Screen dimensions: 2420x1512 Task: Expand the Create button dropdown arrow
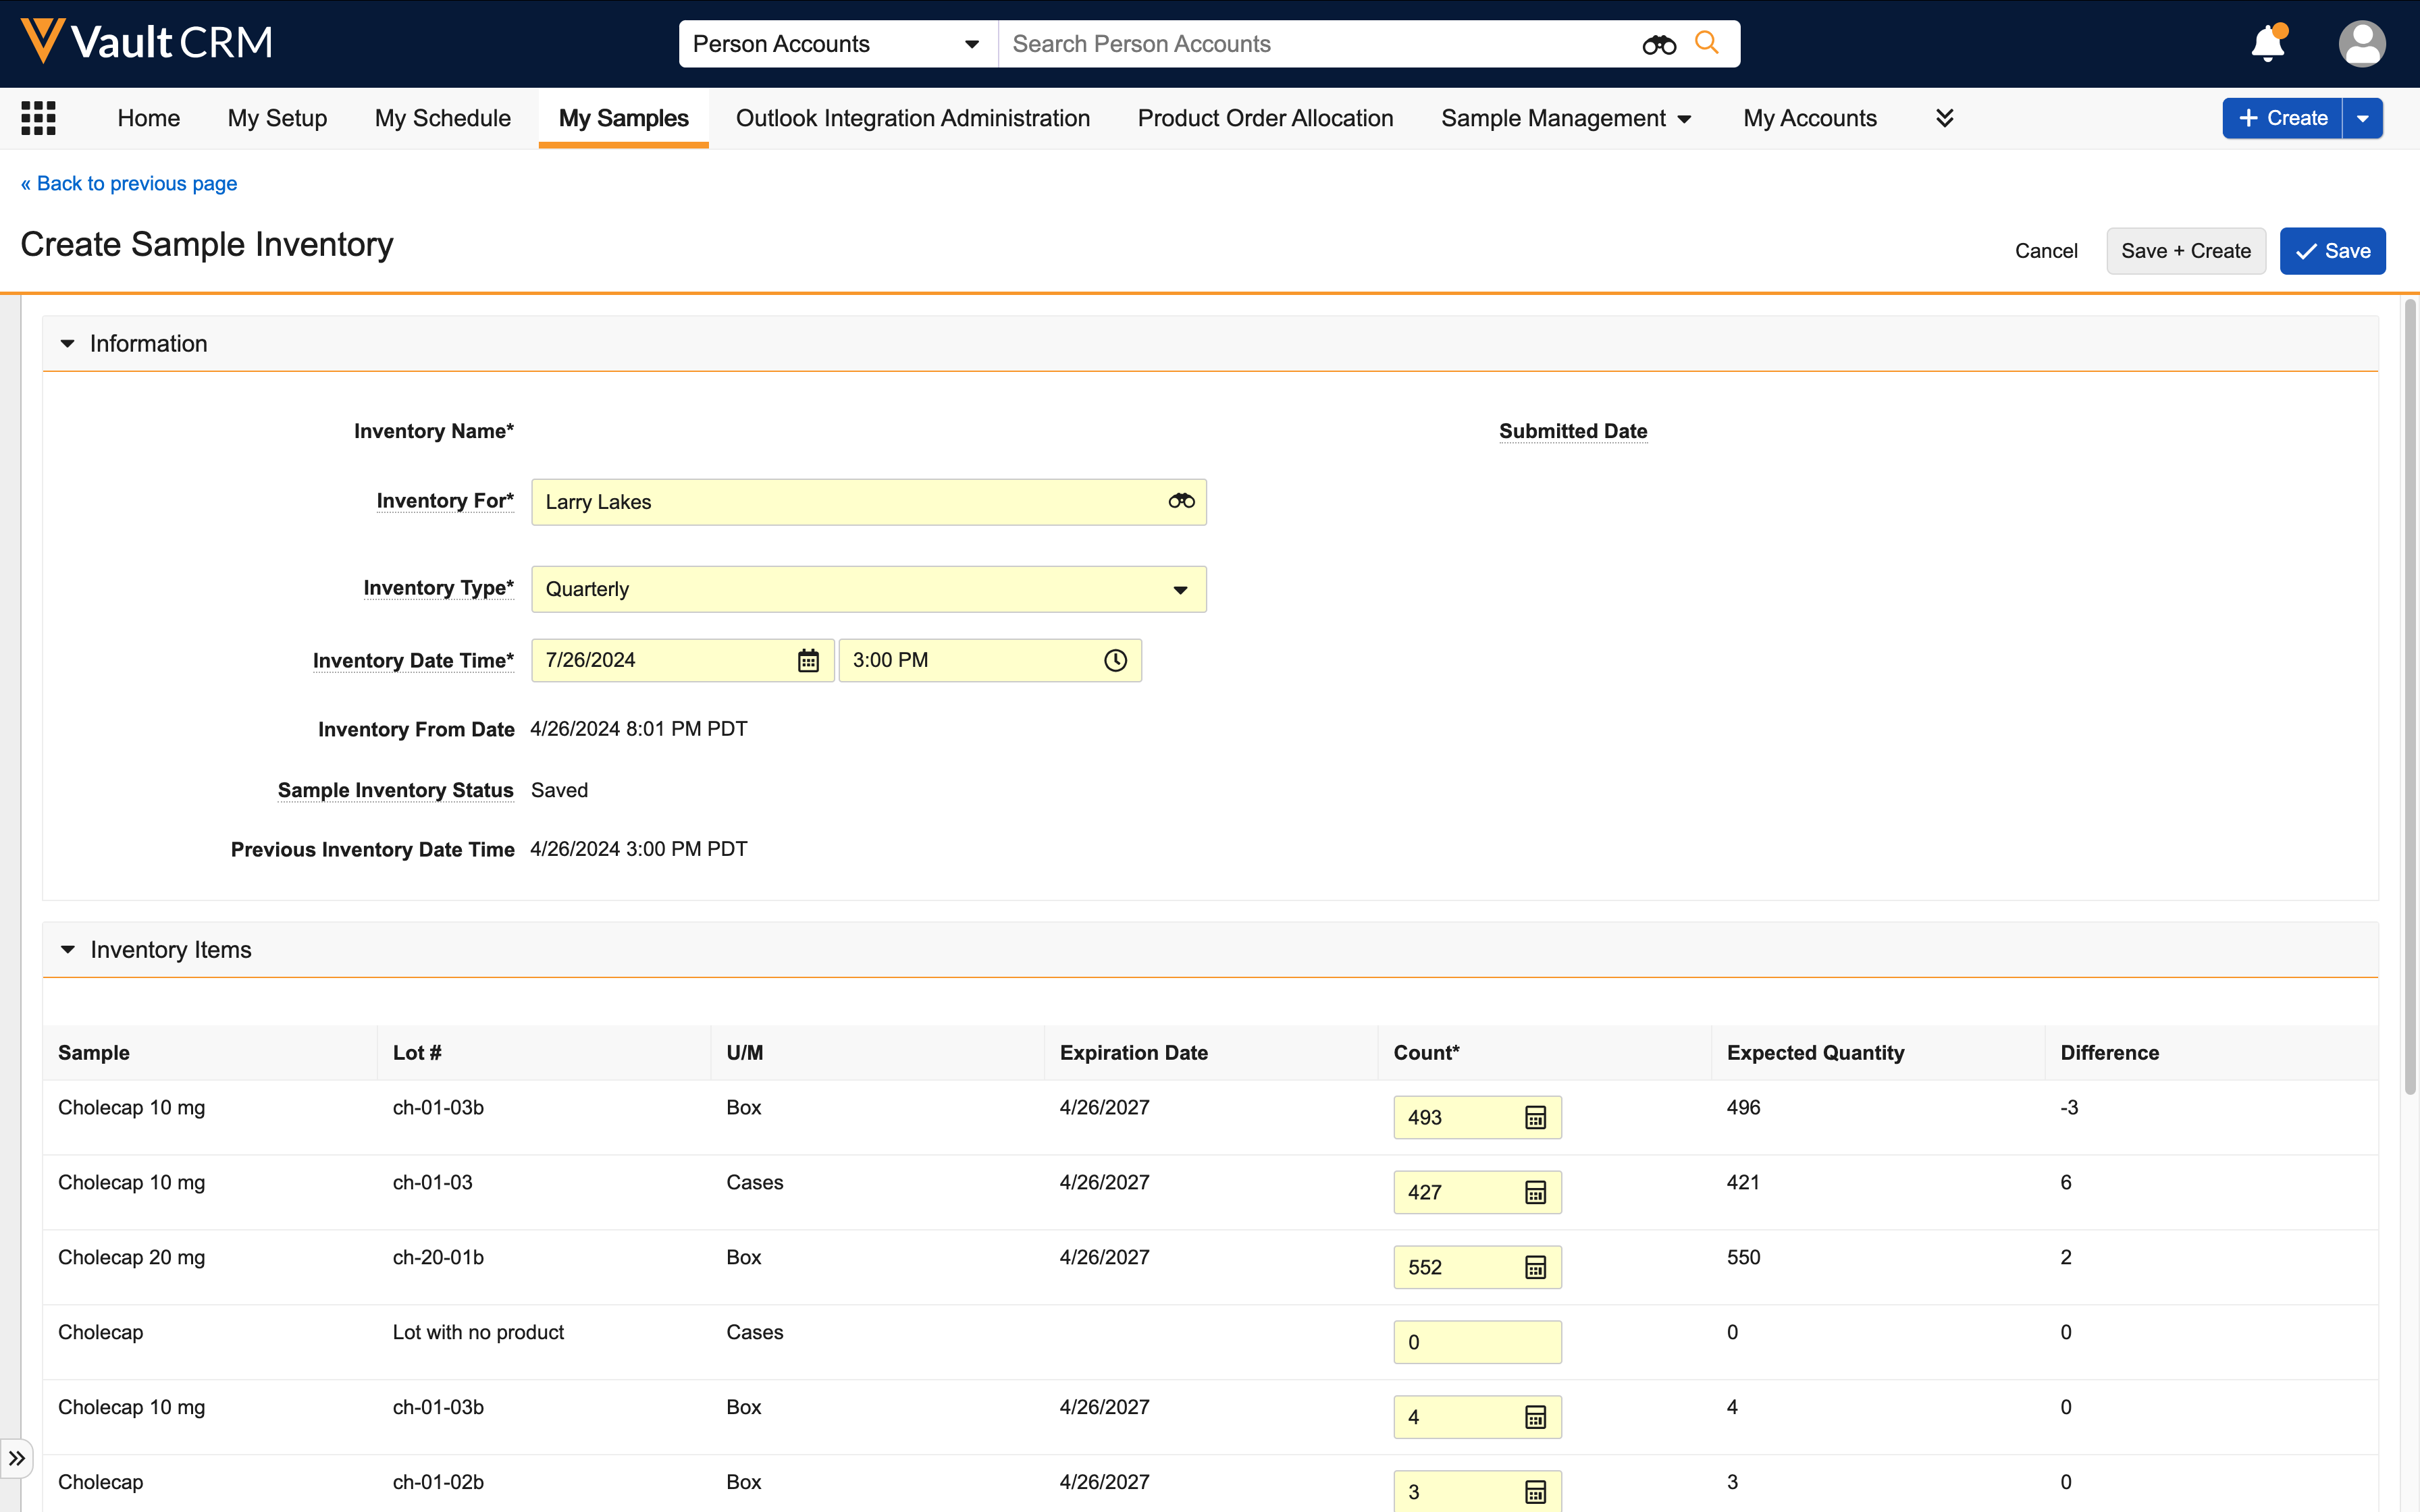(x=2362, y=118)
